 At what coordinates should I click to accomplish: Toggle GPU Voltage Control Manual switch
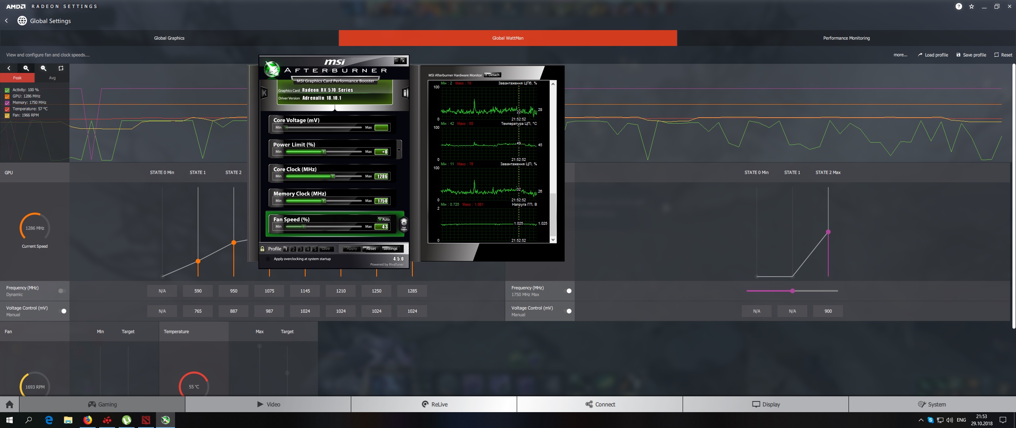(x=63, y=311)
